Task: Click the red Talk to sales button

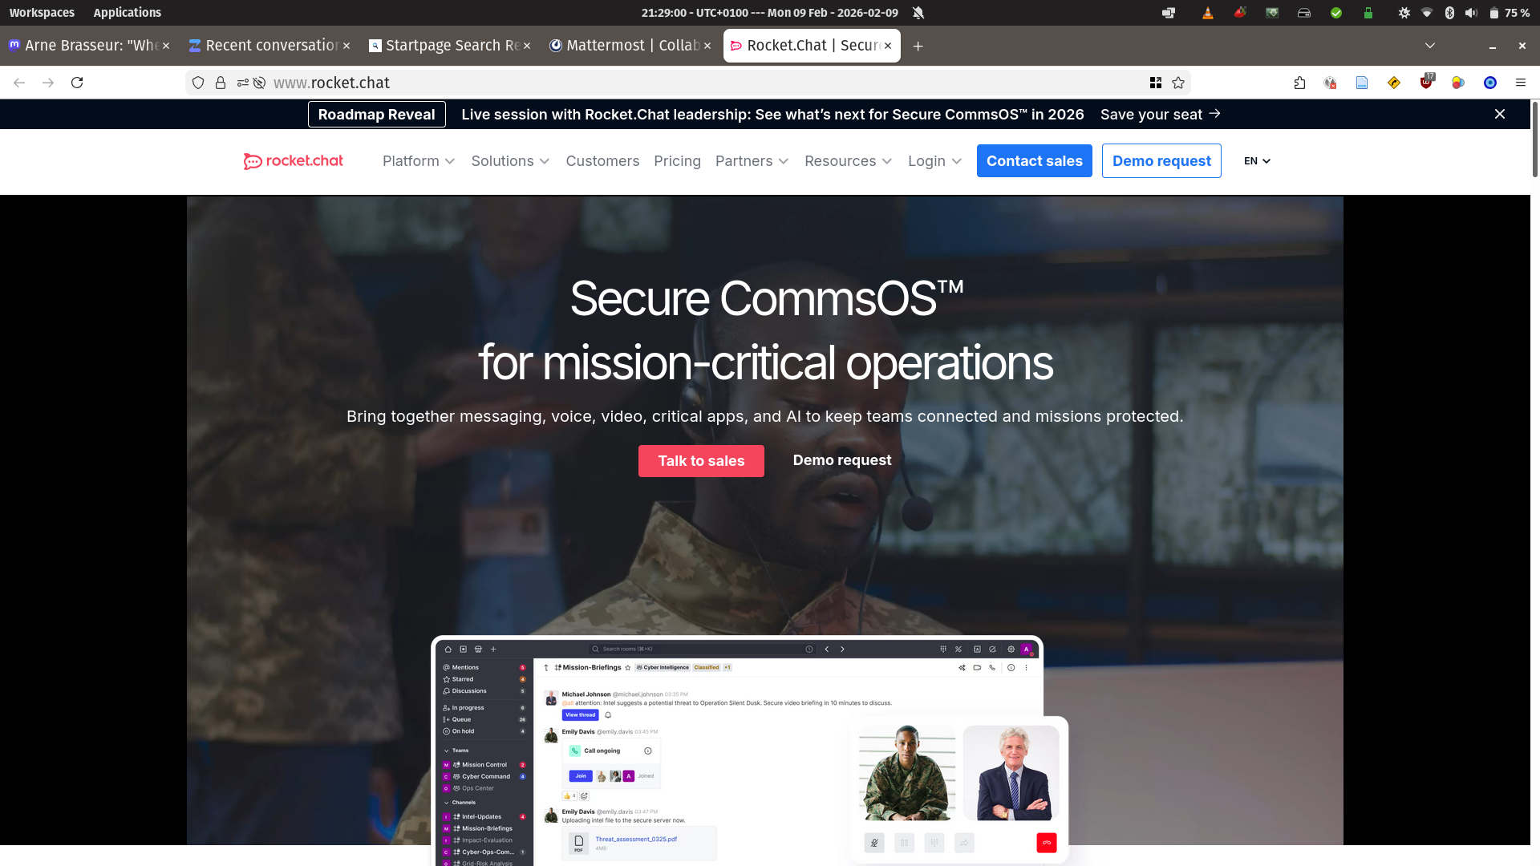Action: [x=701, y=461]
